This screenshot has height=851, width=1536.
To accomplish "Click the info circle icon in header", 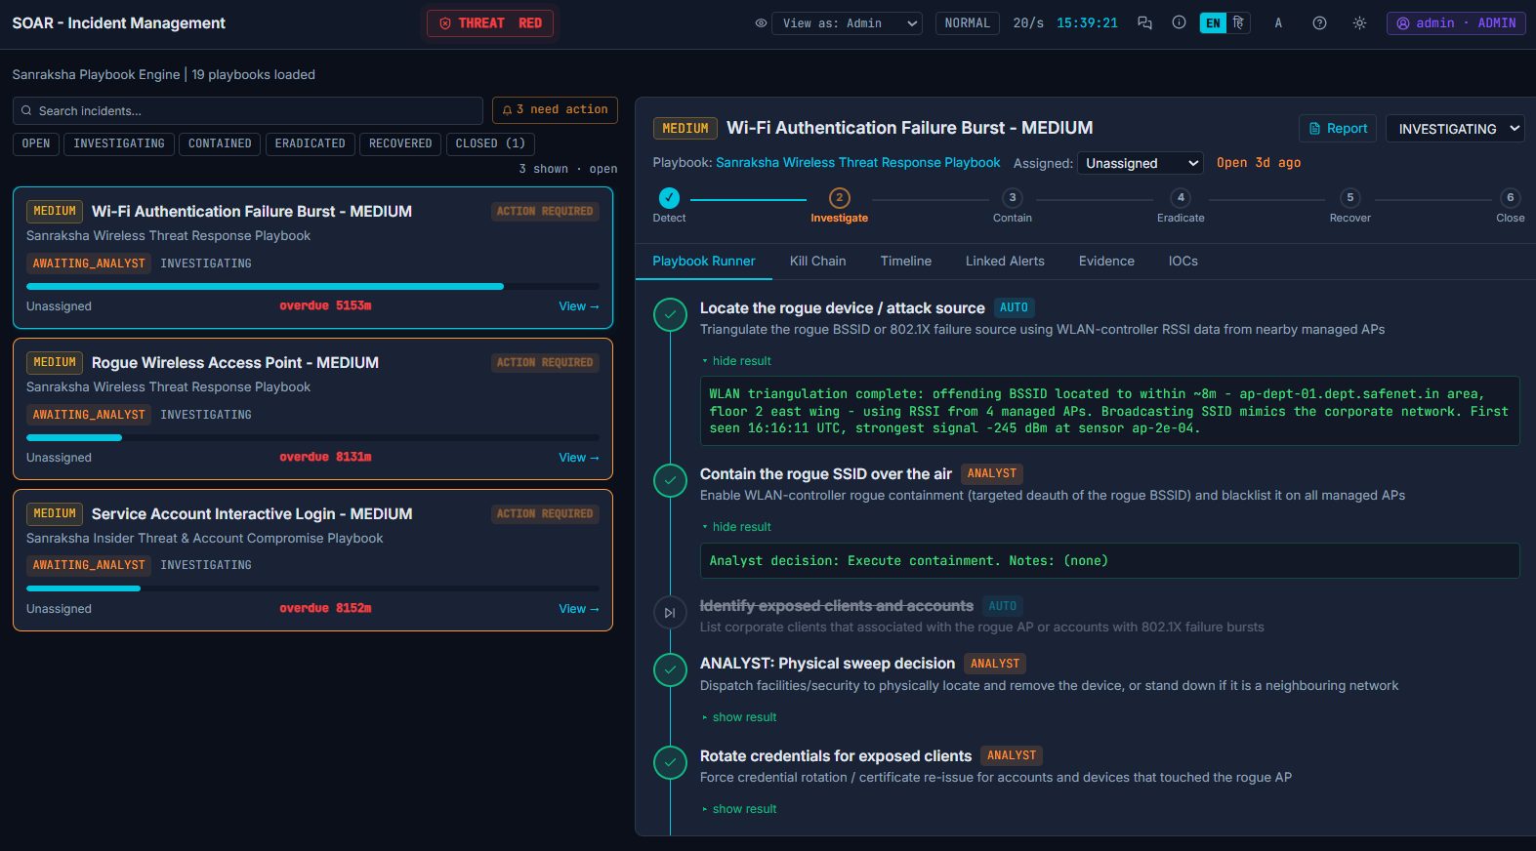I will [x=1179, y=22].
